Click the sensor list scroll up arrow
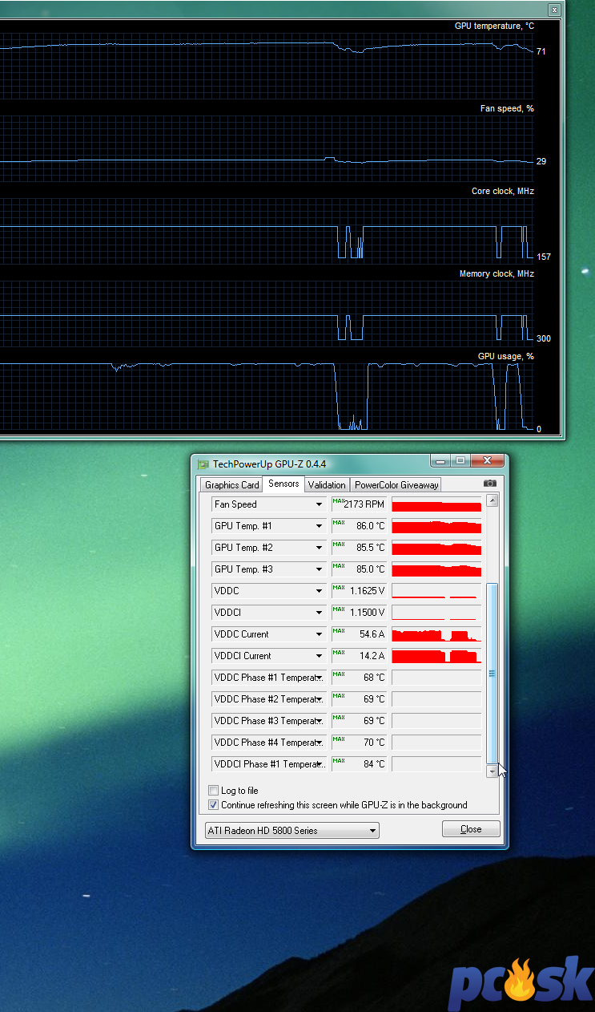 click(x=492, y=500)
